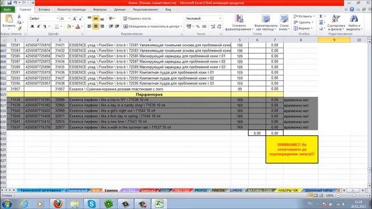The width and height of the screenshot is (372, 209).
Task: Open Стили ячеек gallery
Action: click(x=284, y=23)
